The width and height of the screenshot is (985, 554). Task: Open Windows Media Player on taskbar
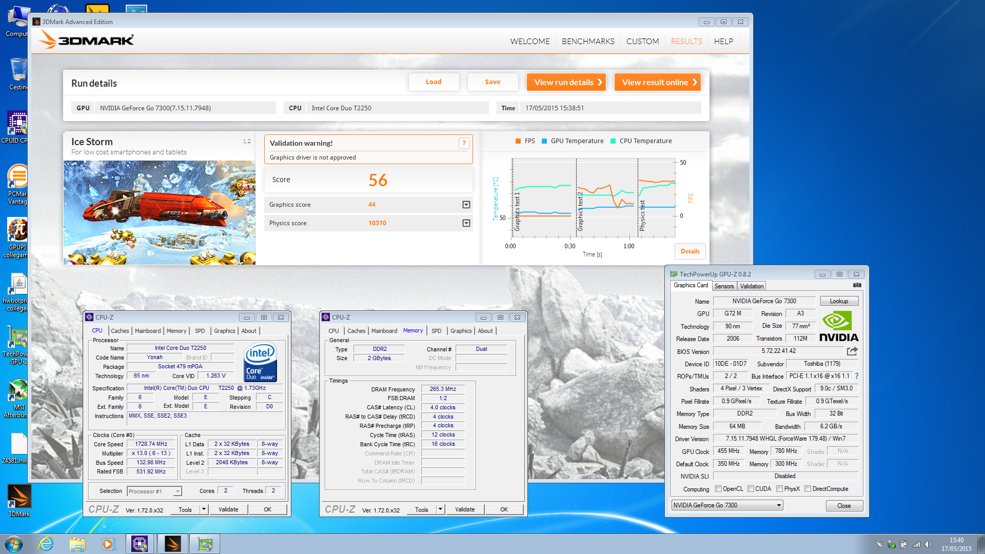[x=108, y=544]
